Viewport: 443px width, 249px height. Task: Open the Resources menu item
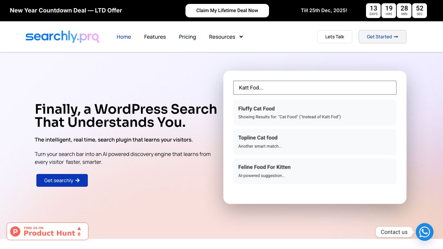coord(222,37)
